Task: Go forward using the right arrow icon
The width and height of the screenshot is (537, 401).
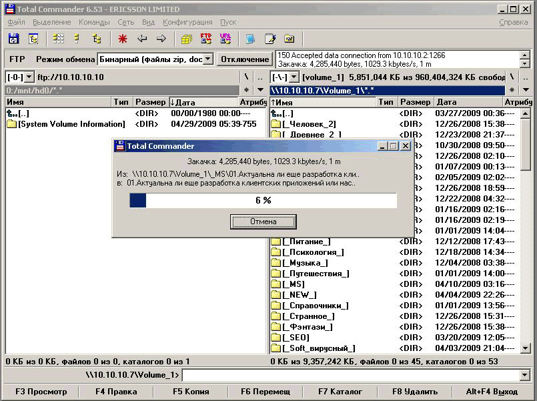Action: pos(161,39)
